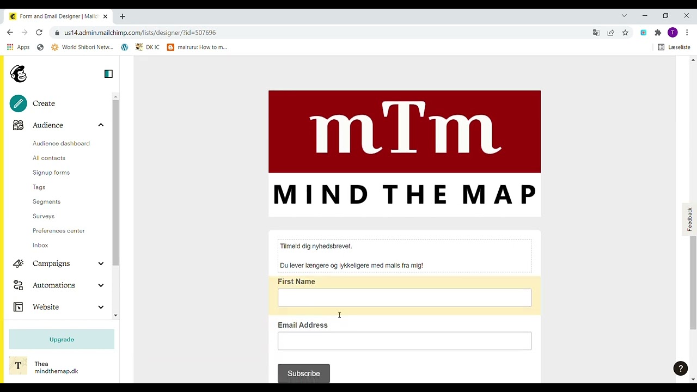The height and width of the screenshot is (392, 697).
Task: Open the Chrome profile avatar T
Action: 673,33
